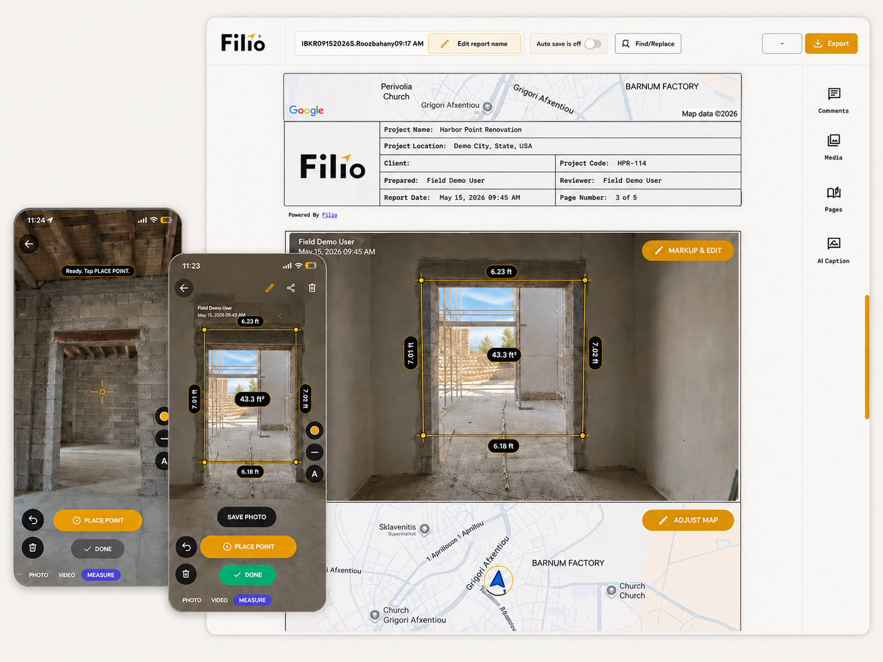Open the Media panel icon

[834, 148]
